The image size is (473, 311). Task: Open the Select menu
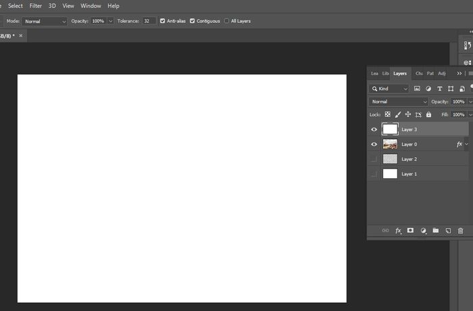tap(16, 5)
